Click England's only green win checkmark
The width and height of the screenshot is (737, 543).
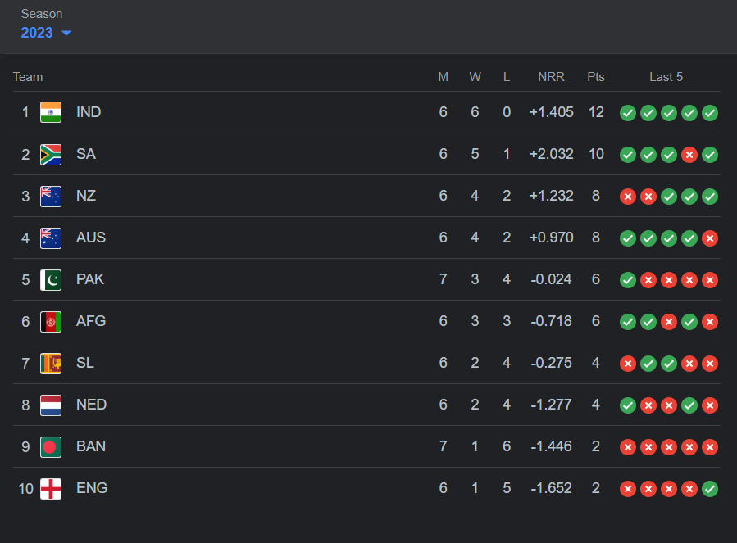coord(710,489)
